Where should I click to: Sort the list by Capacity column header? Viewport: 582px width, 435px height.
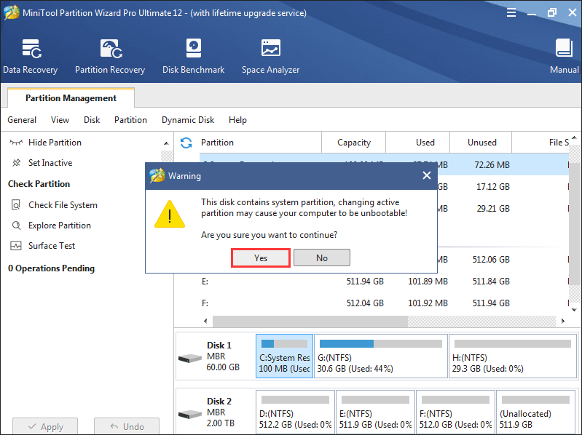pyautogui.click(x=354, y=143)
